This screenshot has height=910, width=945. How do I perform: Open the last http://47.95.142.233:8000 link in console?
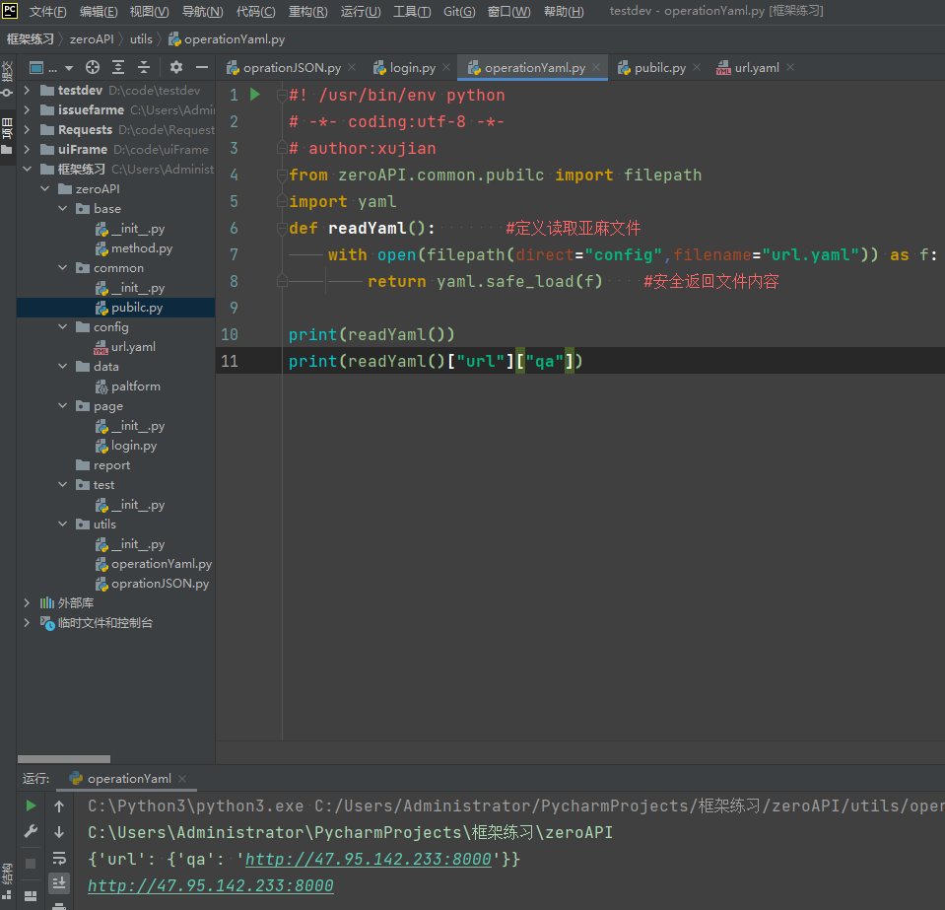[210, 885]
